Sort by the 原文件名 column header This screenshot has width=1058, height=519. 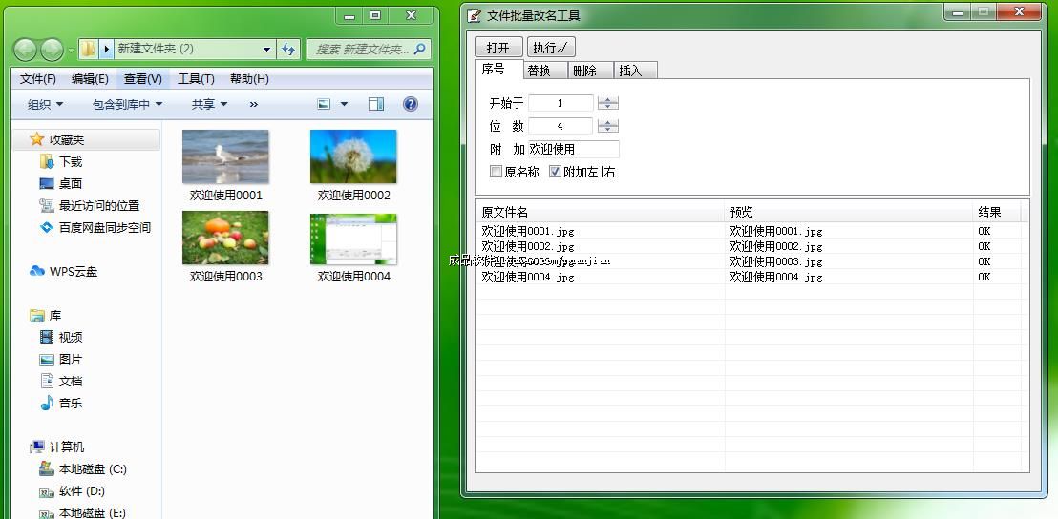pos(601,213)
